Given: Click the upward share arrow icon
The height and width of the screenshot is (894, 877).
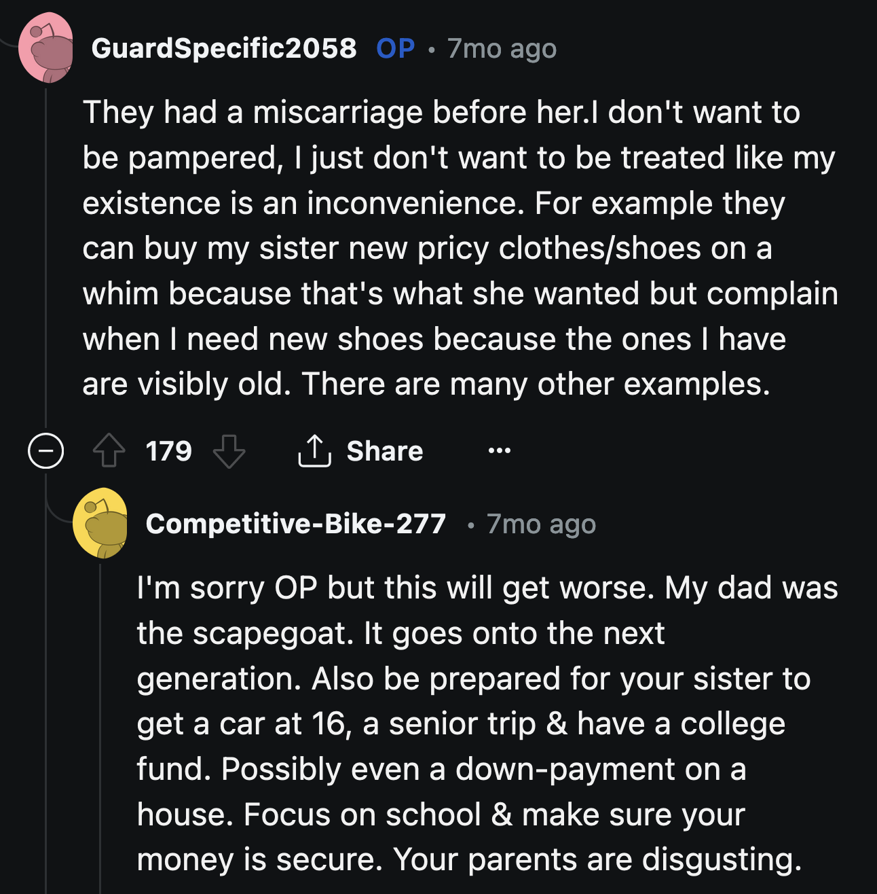Looking at the screenshot, I should pyautogui.click(x=316, y=450).
